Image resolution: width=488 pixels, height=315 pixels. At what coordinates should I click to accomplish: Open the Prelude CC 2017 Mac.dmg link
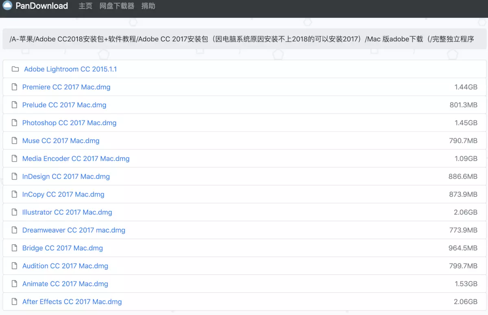[x=64, y=105]
